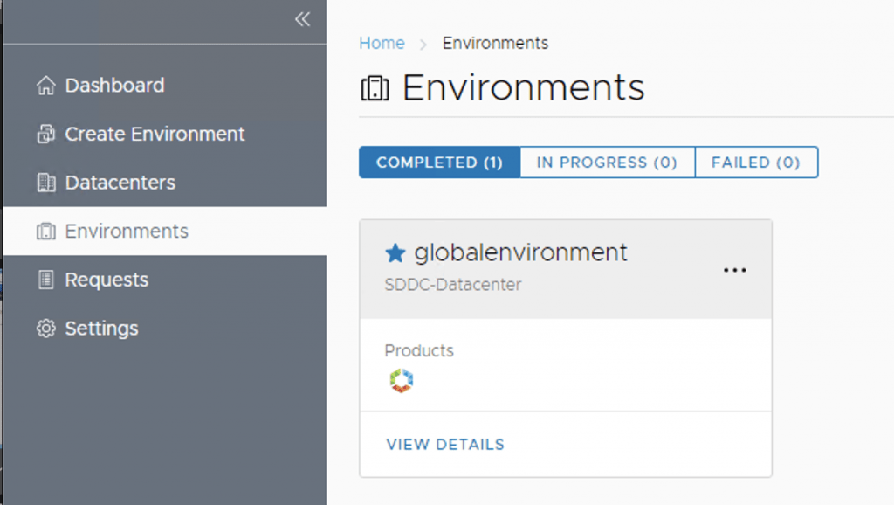Navigate to the Requests menu label
Screen dimensions: 894x505
(107, 280)
